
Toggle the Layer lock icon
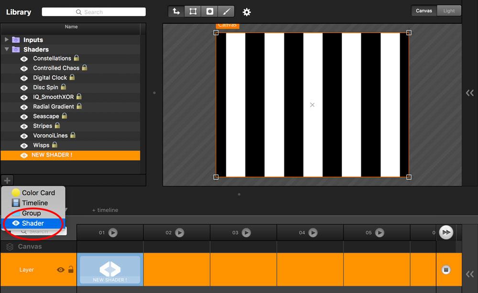[71, 270]
